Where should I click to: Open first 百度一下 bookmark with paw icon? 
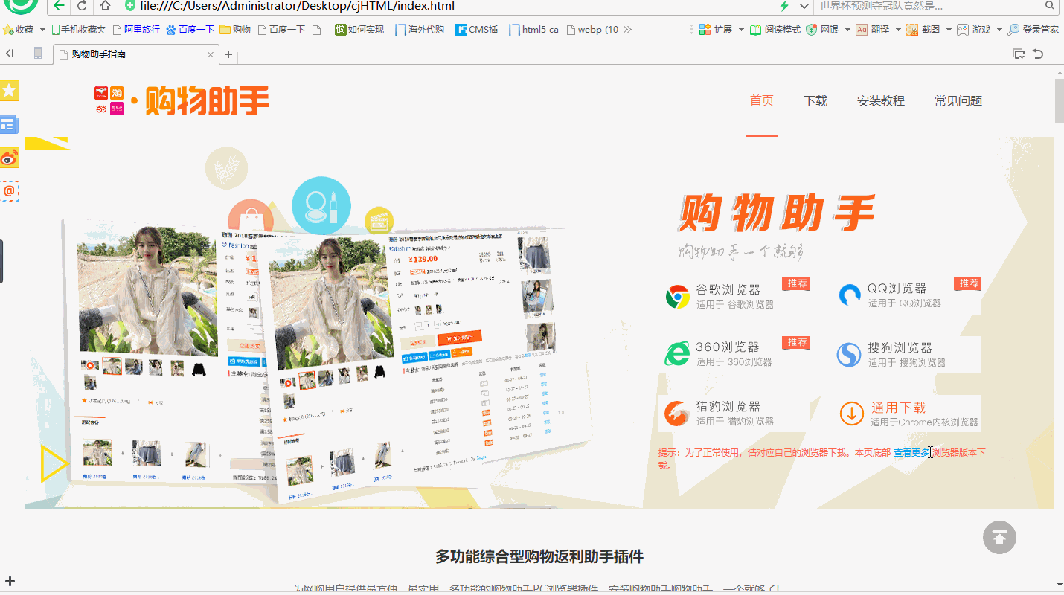[x=190, y=30]
